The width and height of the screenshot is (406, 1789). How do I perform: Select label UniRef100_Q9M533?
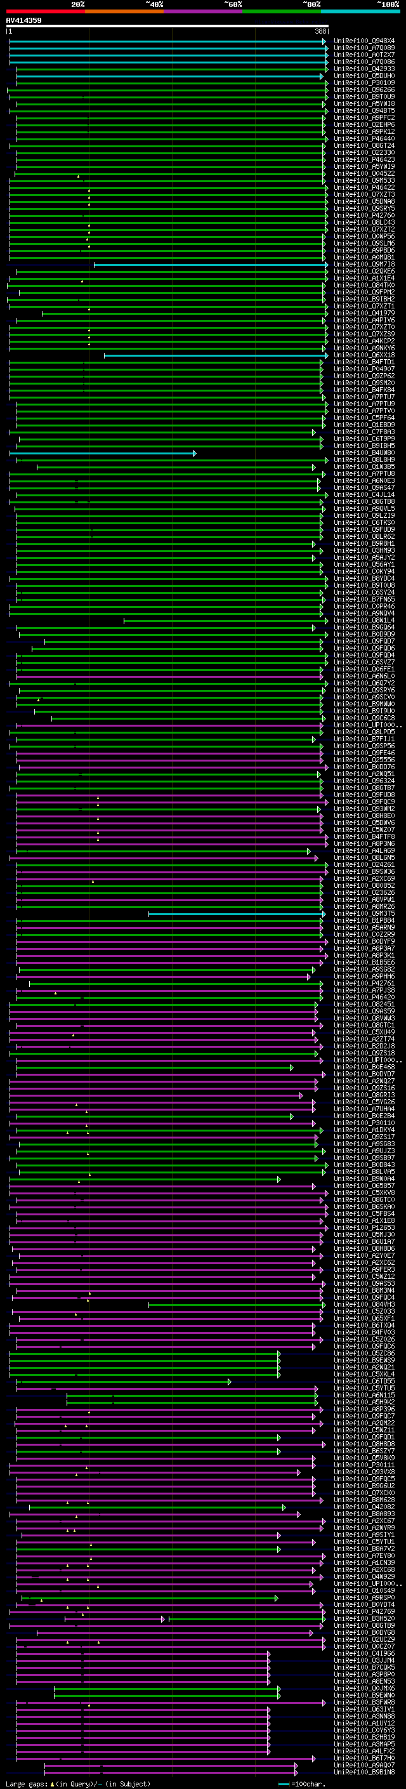point(364,181)
